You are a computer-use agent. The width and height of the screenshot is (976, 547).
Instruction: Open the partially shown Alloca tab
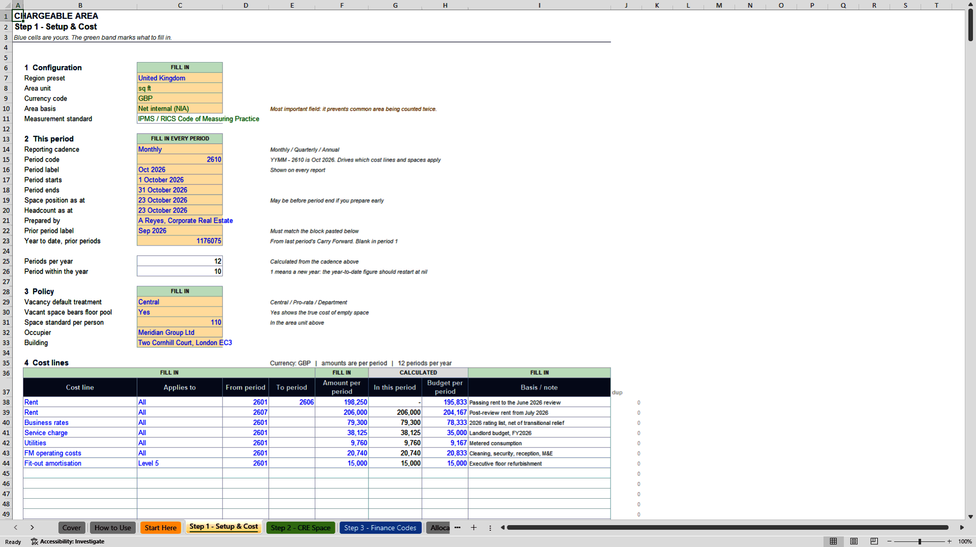click(x=440, y=528)
